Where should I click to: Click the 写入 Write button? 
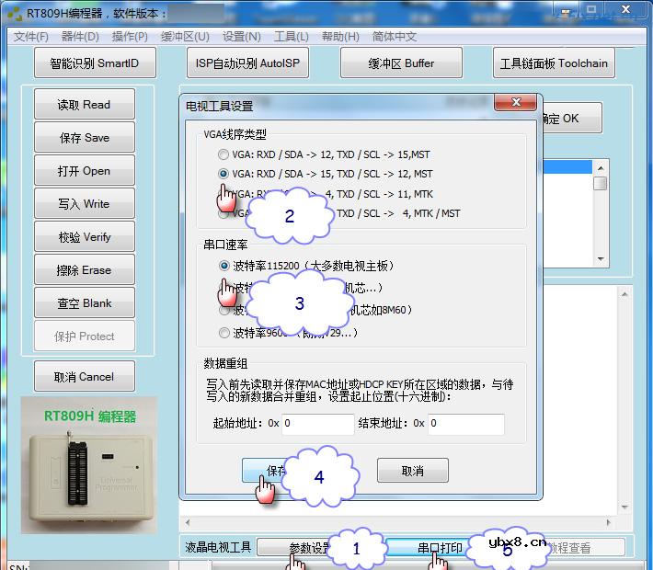click(x=85, y=203)
